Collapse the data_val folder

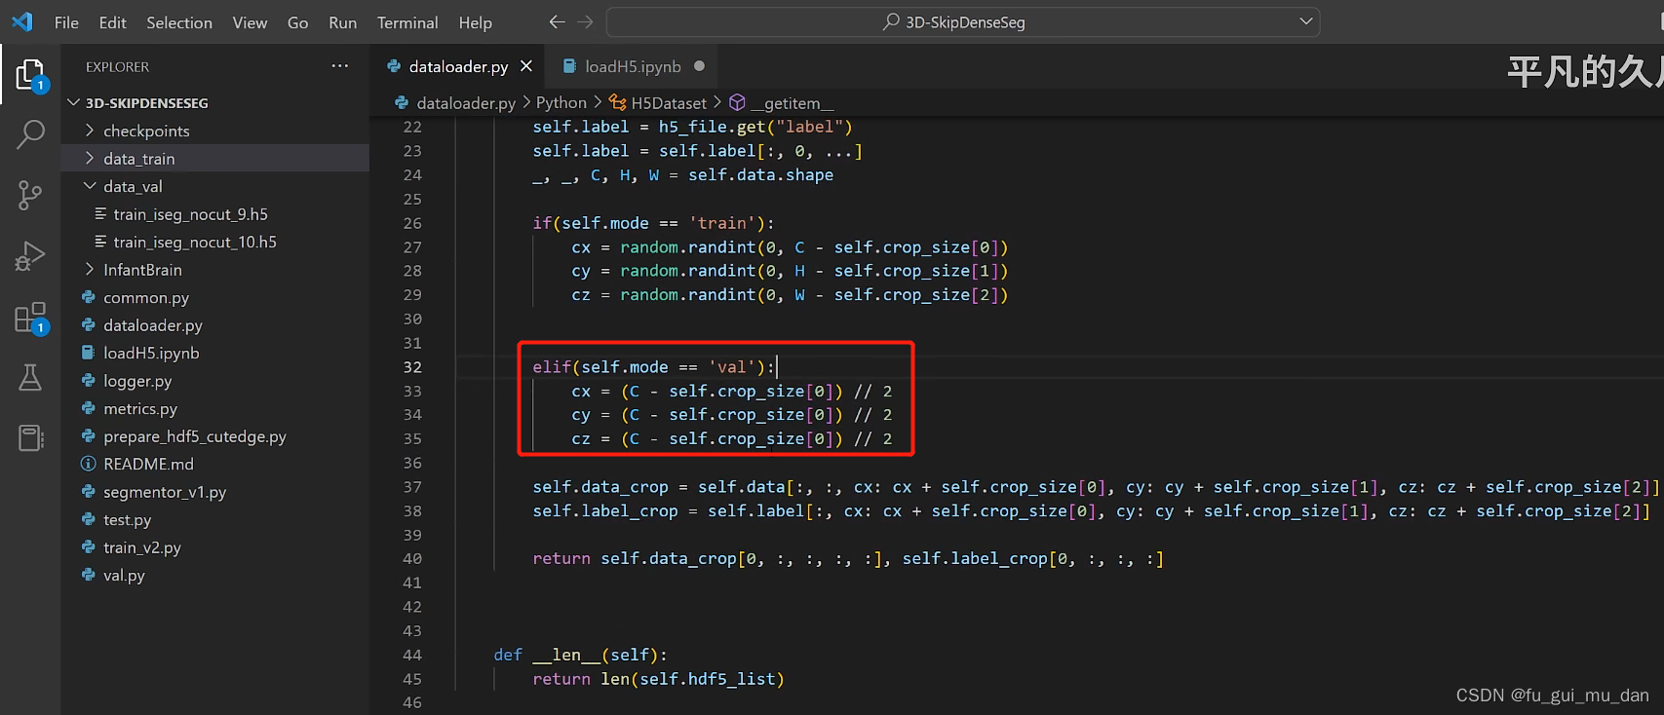[x=90, y=186]
